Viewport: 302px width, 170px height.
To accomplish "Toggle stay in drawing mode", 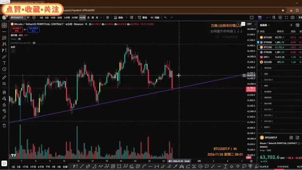I will point(4,98).
